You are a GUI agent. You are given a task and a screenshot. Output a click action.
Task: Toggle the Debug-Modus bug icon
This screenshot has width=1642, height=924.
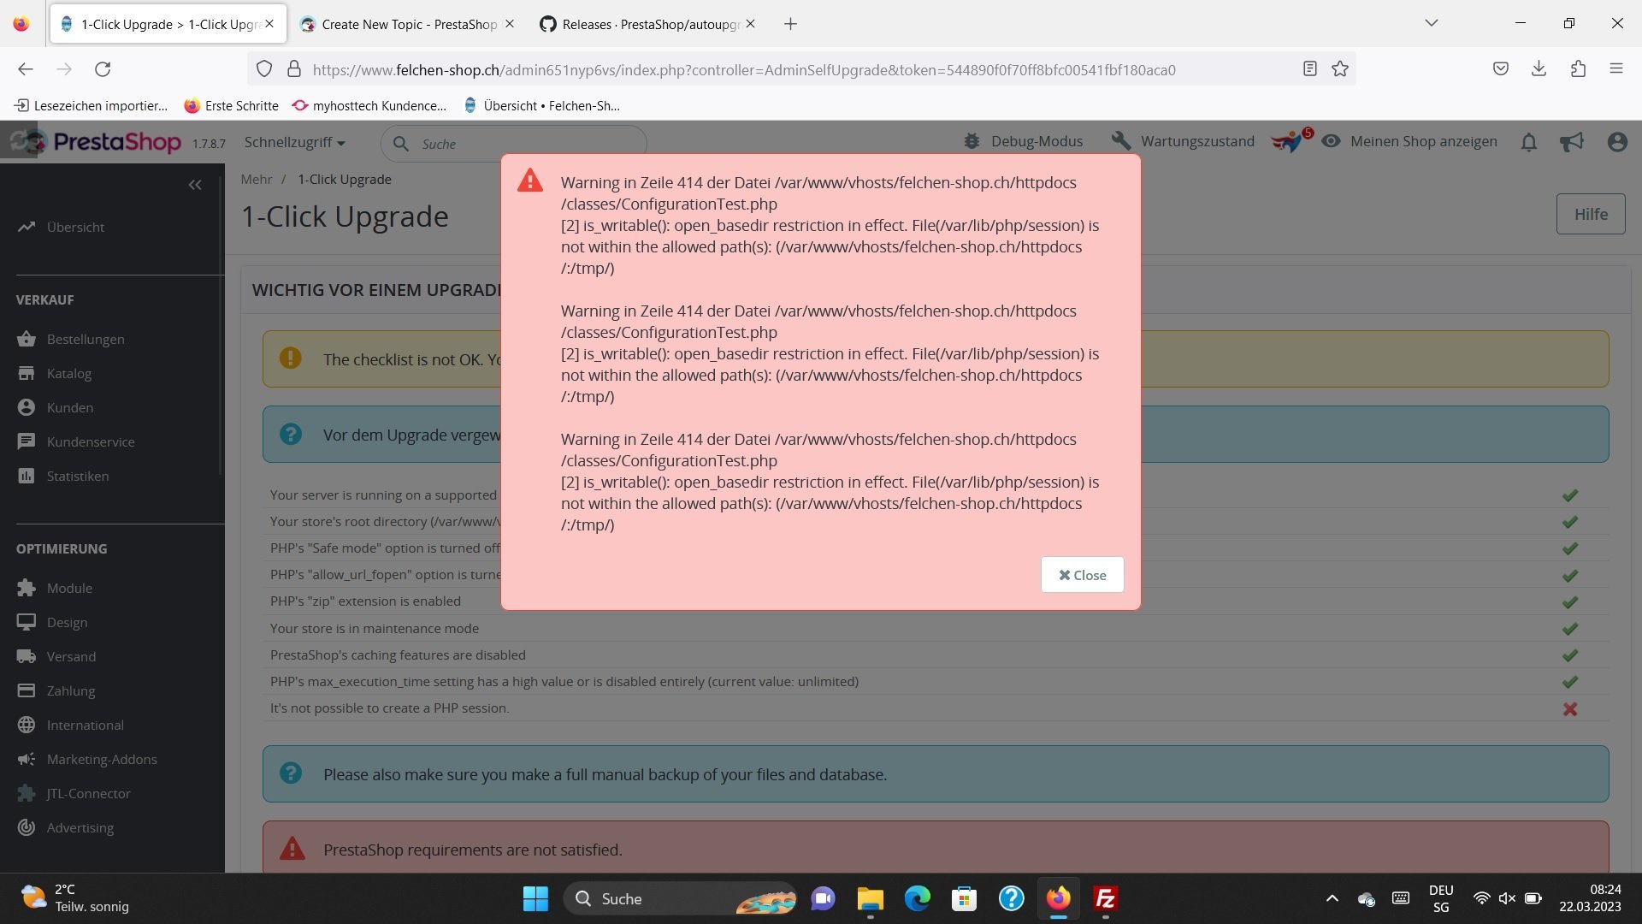tap(972, 141)
